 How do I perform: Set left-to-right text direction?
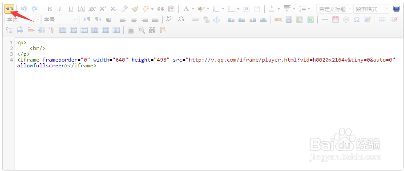coord(87,19)
